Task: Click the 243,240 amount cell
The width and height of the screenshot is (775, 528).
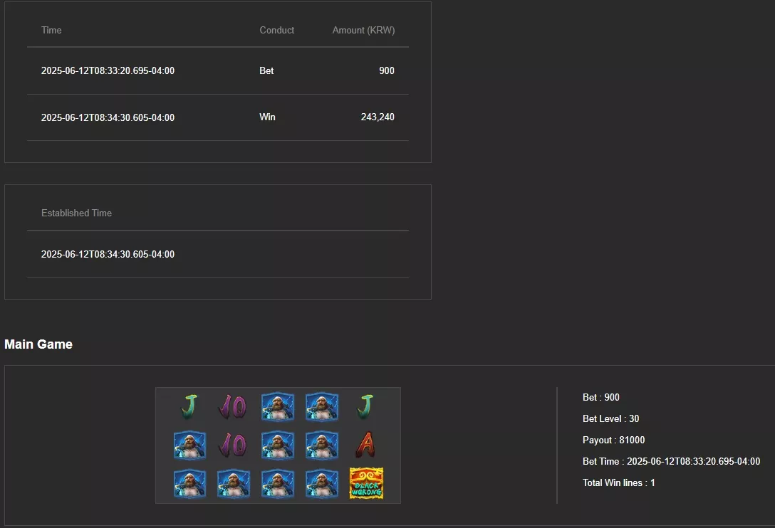Action: pos(378,117)
